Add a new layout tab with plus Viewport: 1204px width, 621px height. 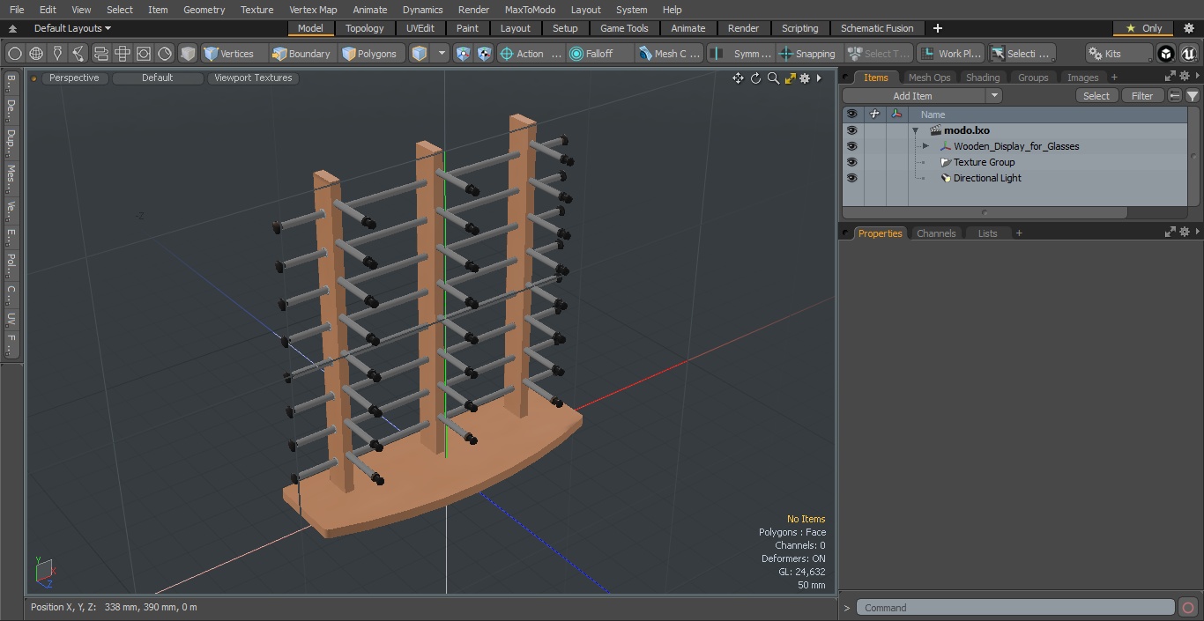click(x=937, y=28)
